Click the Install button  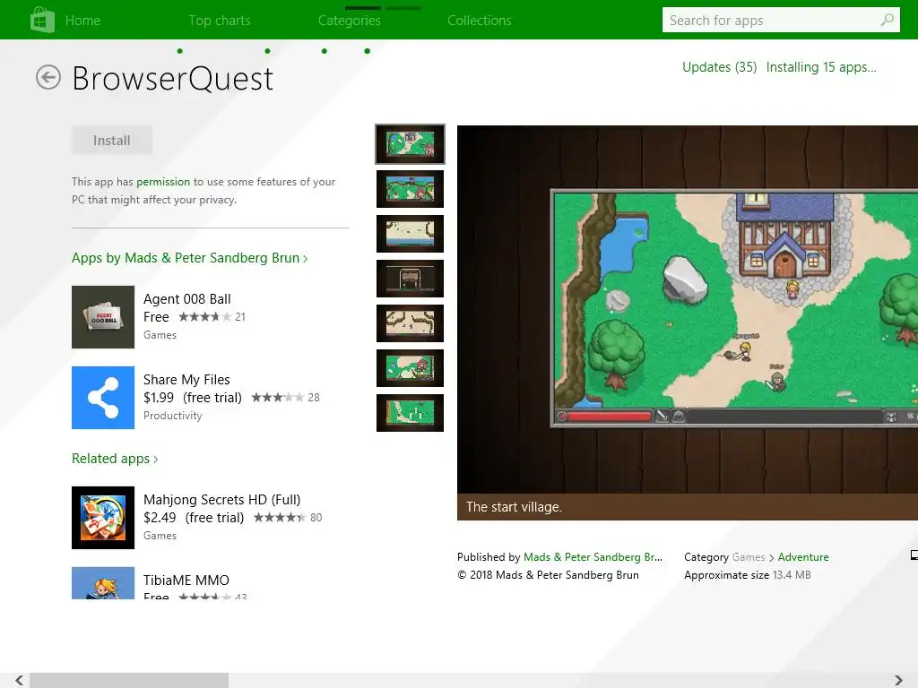pos(112,141)
